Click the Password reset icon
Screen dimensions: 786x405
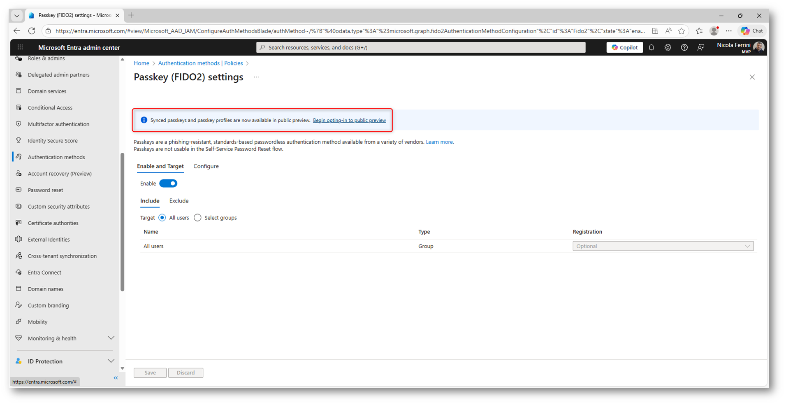tap(19, 190)
